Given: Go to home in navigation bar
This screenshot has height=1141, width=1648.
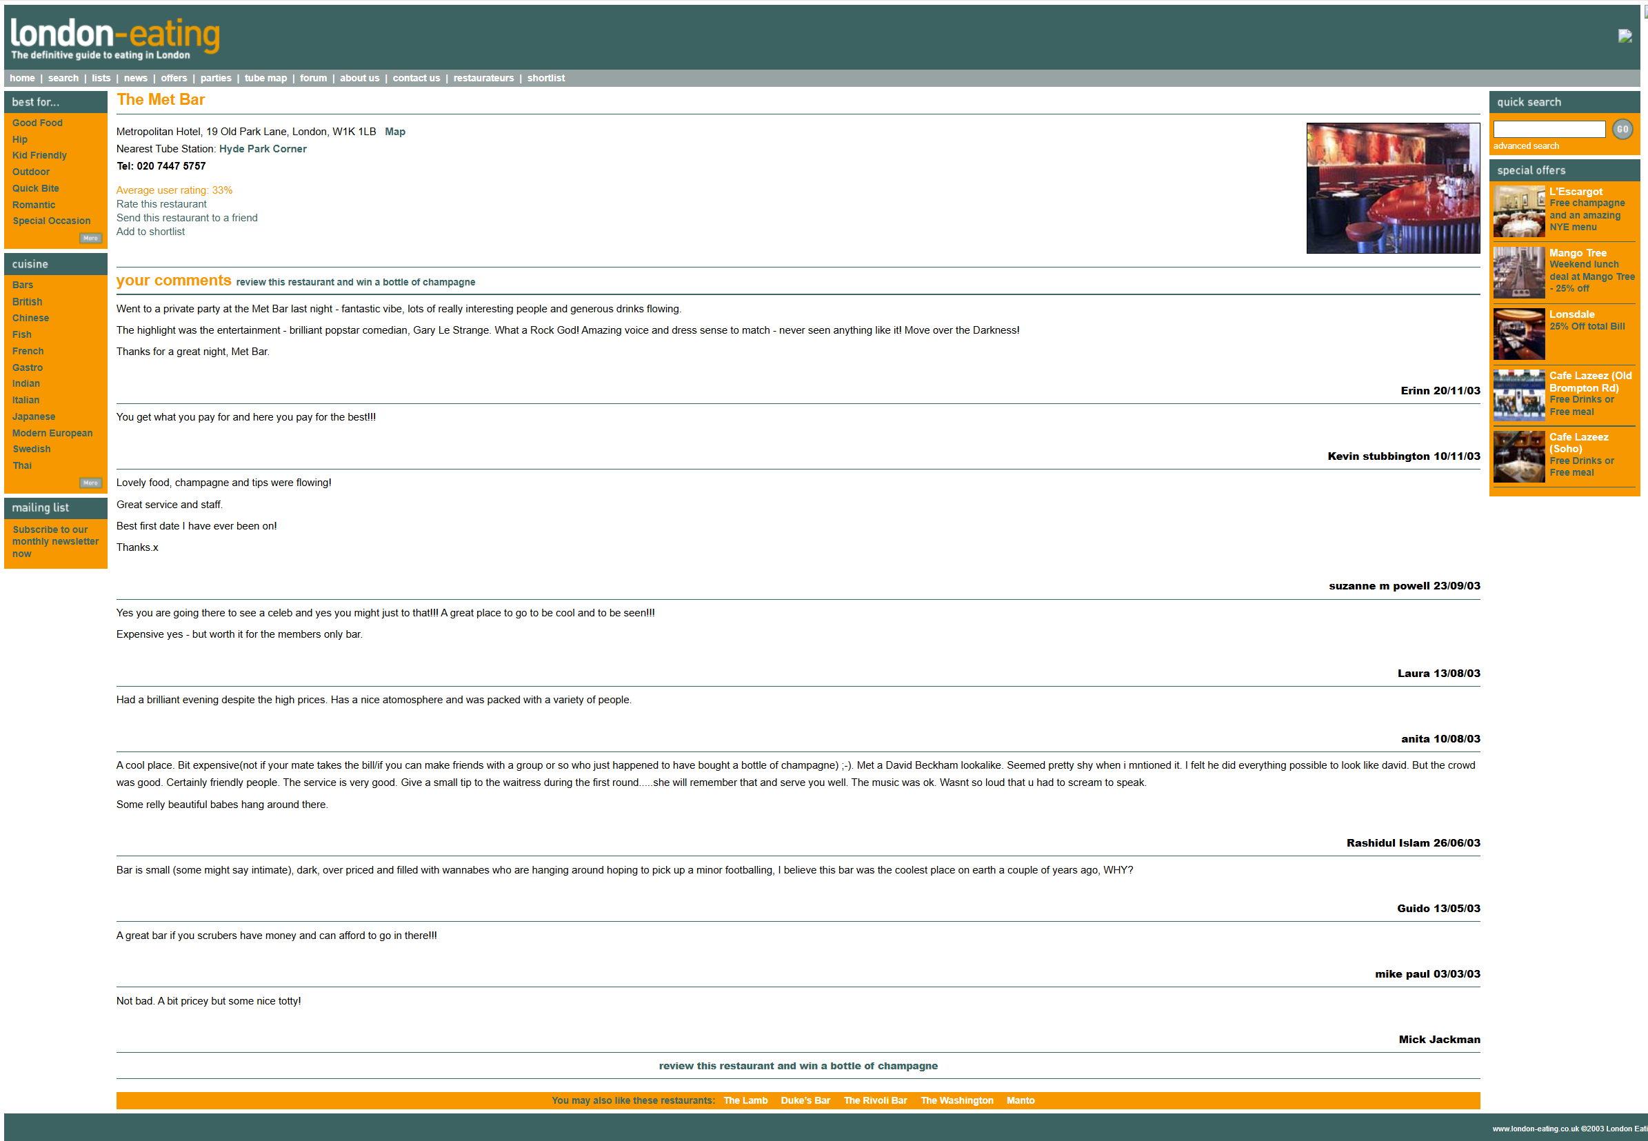Looking at the screenshot, I should tap(22, 78).
